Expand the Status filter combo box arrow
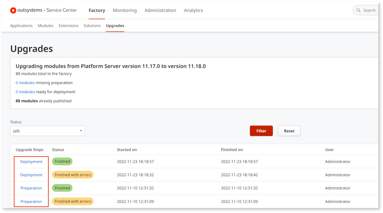Viewport: 383px width, 213px height. (x=81, y=131)
